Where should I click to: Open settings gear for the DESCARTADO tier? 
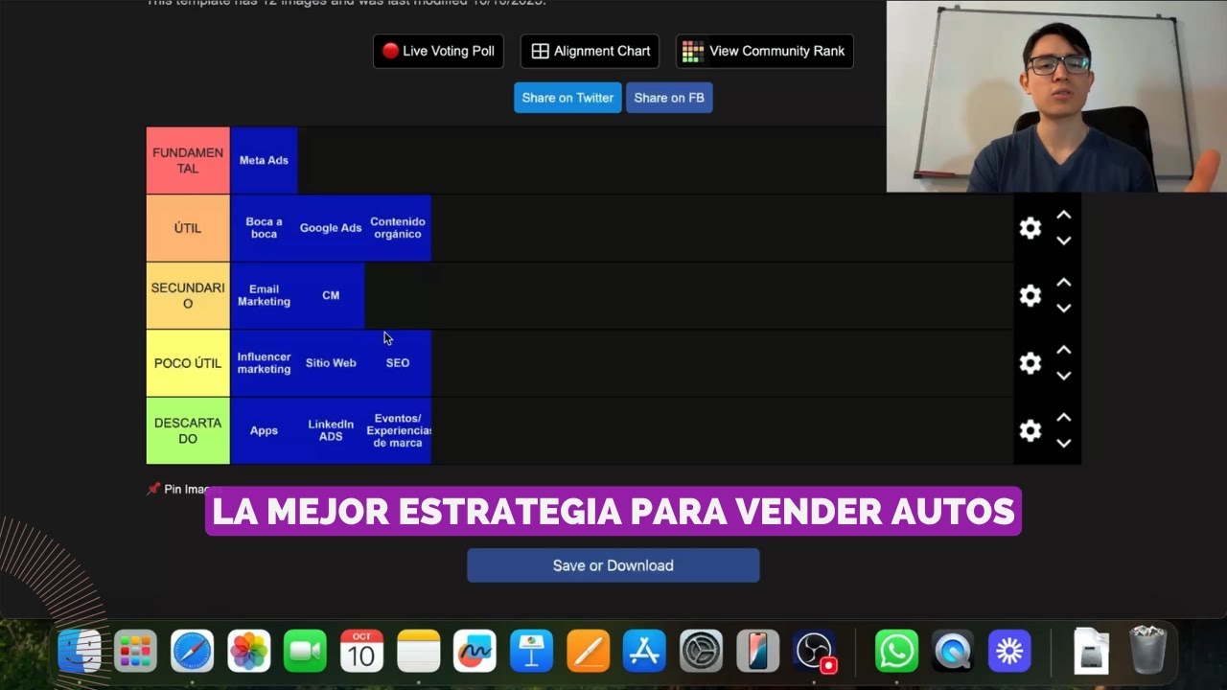[x=1030, y=431]
